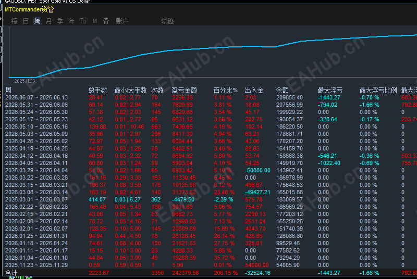Select week row 2026.04.19 ~ 2026.04.25
This screenshot has width=417, height=279.
click(x=210, y=148)
